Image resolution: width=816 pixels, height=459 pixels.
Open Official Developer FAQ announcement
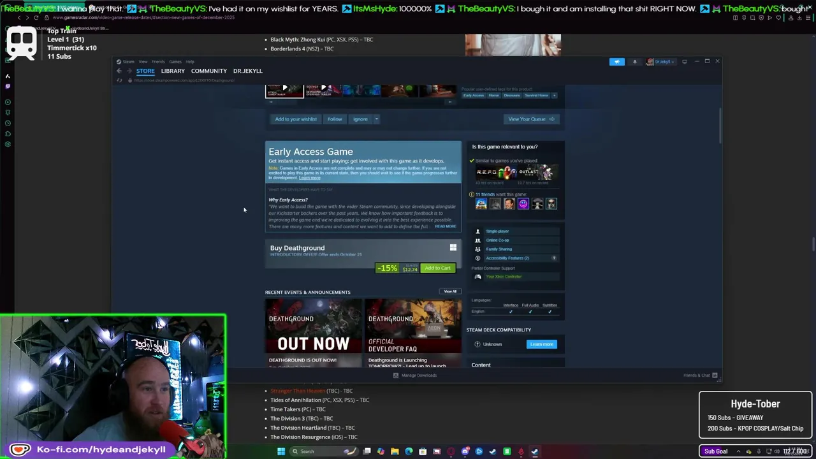(413, 333)
